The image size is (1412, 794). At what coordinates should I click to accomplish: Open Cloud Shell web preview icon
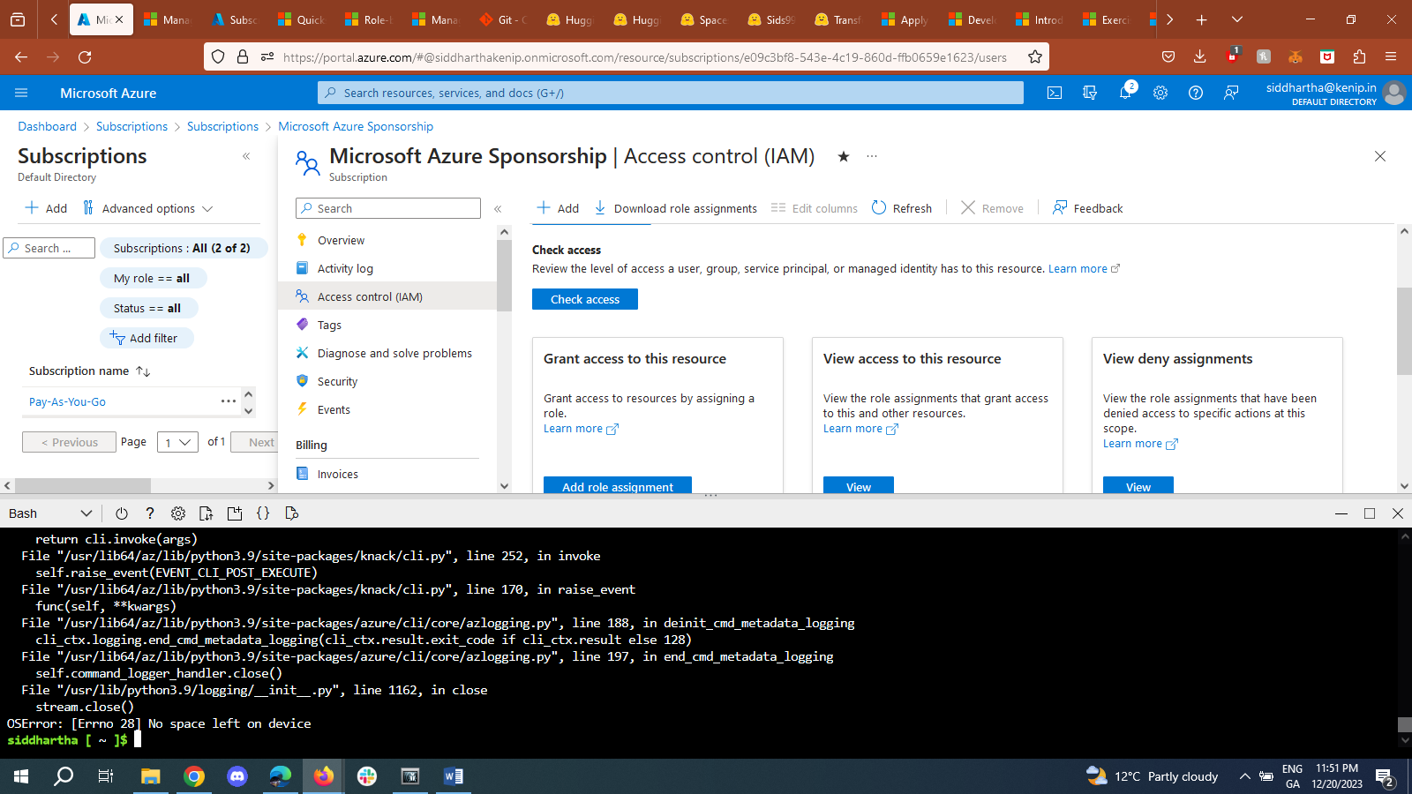291,513
